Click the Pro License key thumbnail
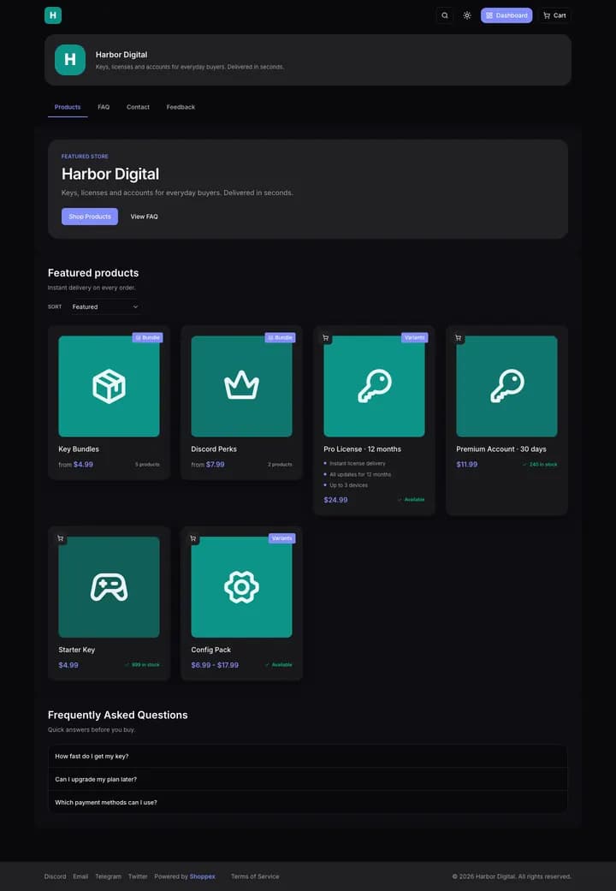 [x=374, y=386]
